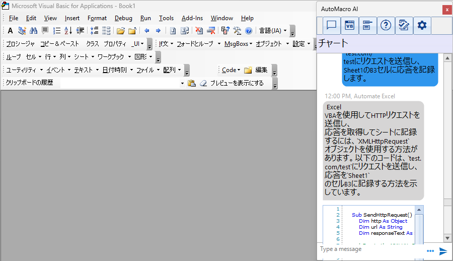Open the AutoMacro AI settings gear
The height and width of the screenshot is (261, 453).
(x=422, y=25)
